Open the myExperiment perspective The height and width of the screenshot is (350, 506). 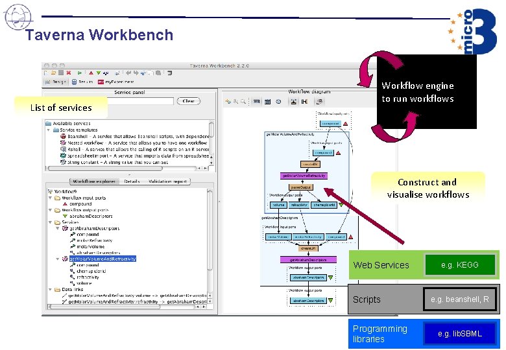[116, 82]
